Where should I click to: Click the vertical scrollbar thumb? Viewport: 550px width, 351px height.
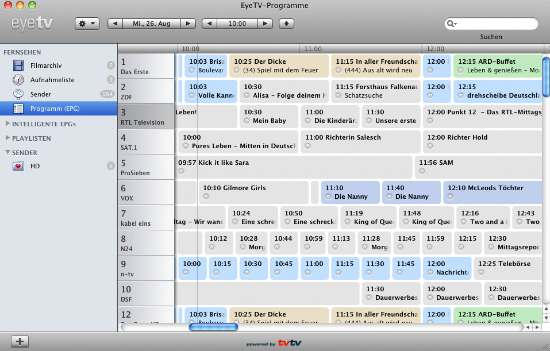(546, 76)
